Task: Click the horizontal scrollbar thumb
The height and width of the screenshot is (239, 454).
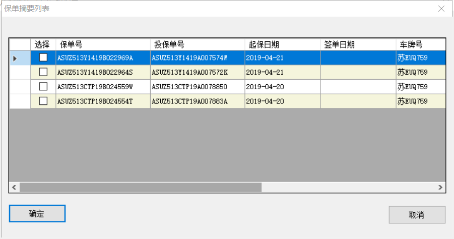Action: [x=141, y=187]
